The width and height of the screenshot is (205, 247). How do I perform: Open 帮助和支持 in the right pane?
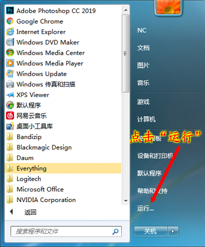[x=152, y=191]
